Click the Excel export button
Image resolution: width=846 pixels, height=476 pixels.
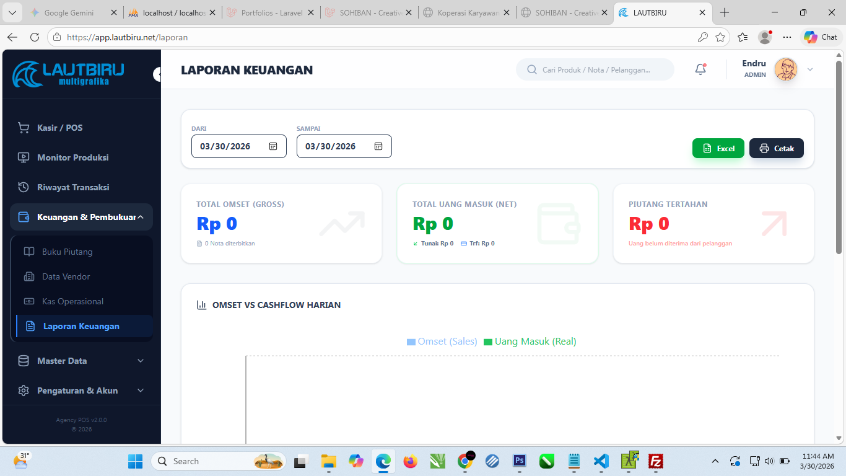(718, 148)
